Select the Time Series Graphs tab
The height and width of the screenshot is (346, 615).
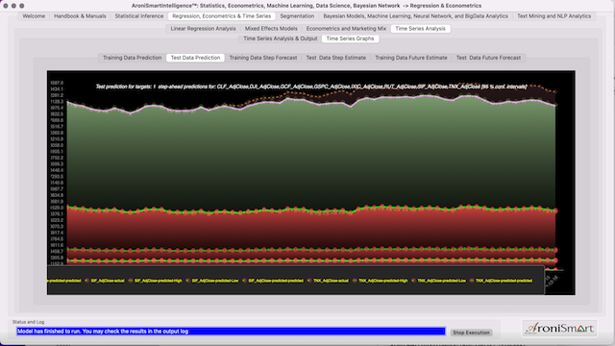coord(350,38)
